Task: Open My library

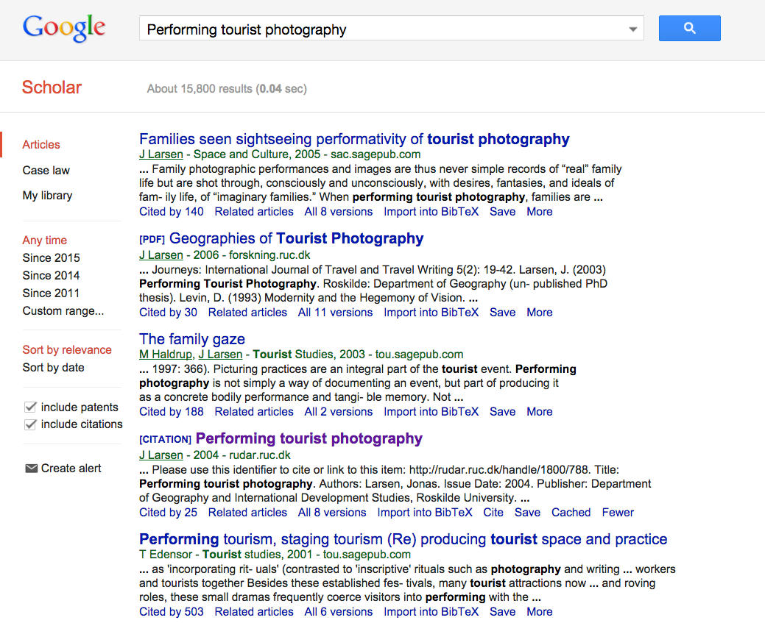Action: click(48, 195)
